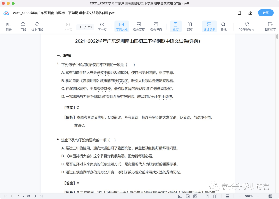Activate 截图识字 screenshot OCR tool
This screenshot has height=199, width=279.
tap(270, 26)
